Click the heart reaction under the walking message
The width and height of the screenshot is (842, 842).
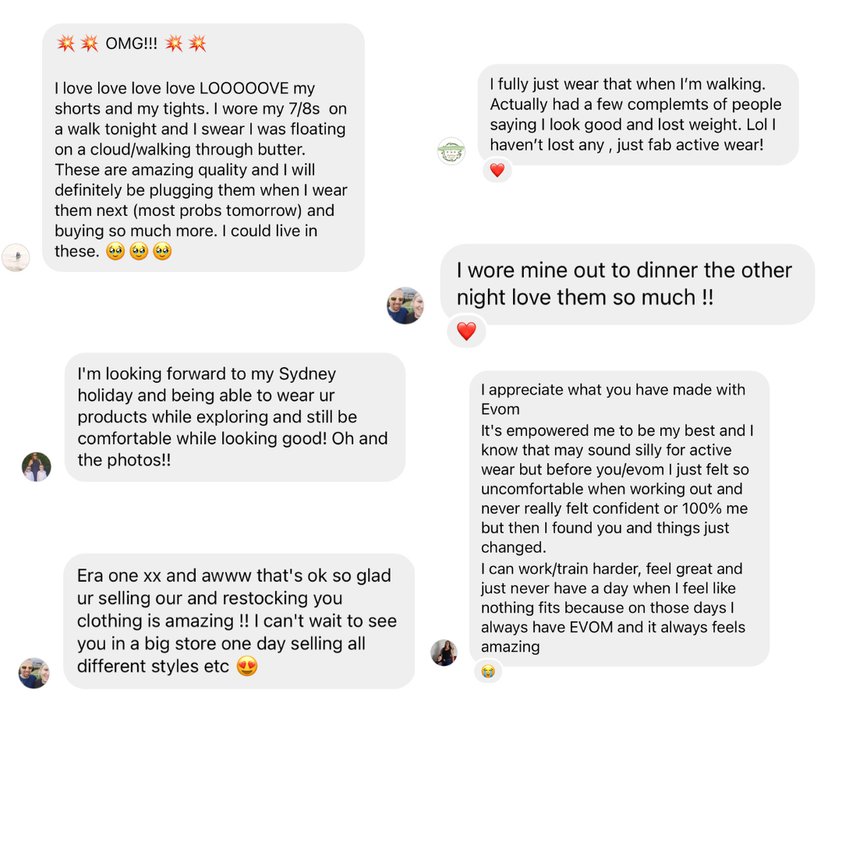pos(497,170)
